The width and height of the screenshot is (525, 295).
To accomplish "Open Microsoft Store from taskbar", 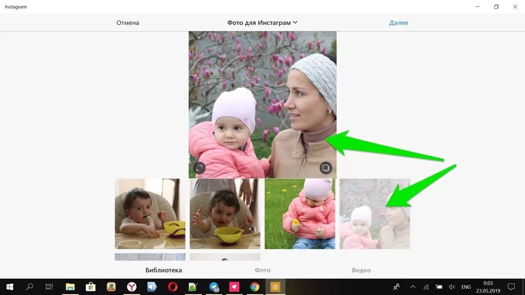I will [x=90, y=287].
